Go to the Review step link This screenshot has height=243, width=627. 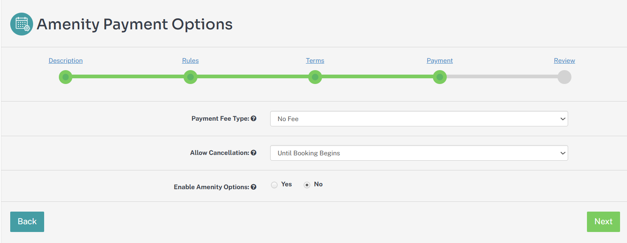564,61
